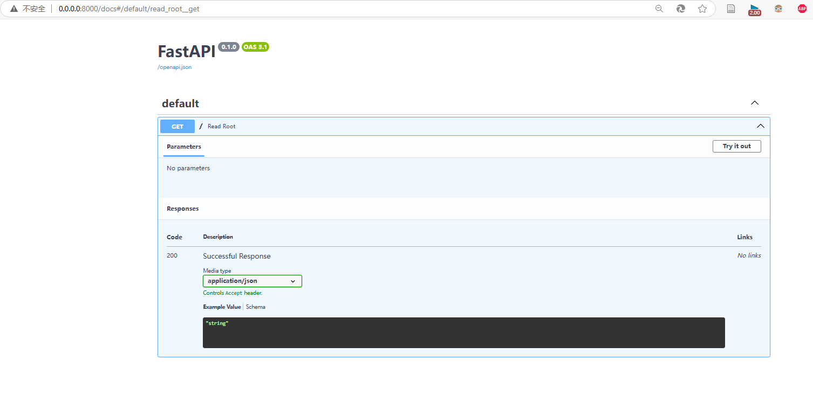
Task: Open the blue flag 2.00 extension
Action: coord(754,9)
